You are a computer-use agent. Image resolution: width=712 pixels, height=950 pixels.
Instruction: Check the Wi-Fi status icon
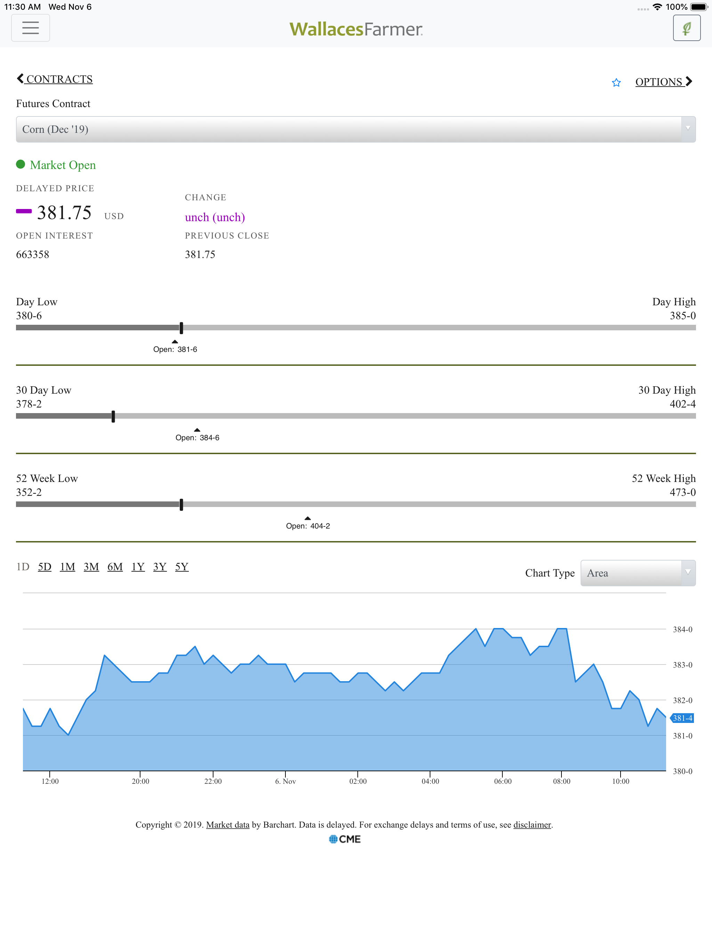657,7
